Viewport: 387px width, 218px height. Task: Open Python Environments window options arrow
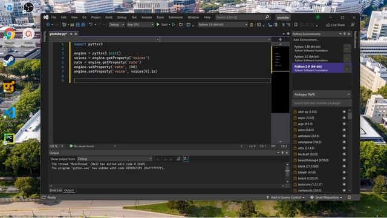click(340, 34)
